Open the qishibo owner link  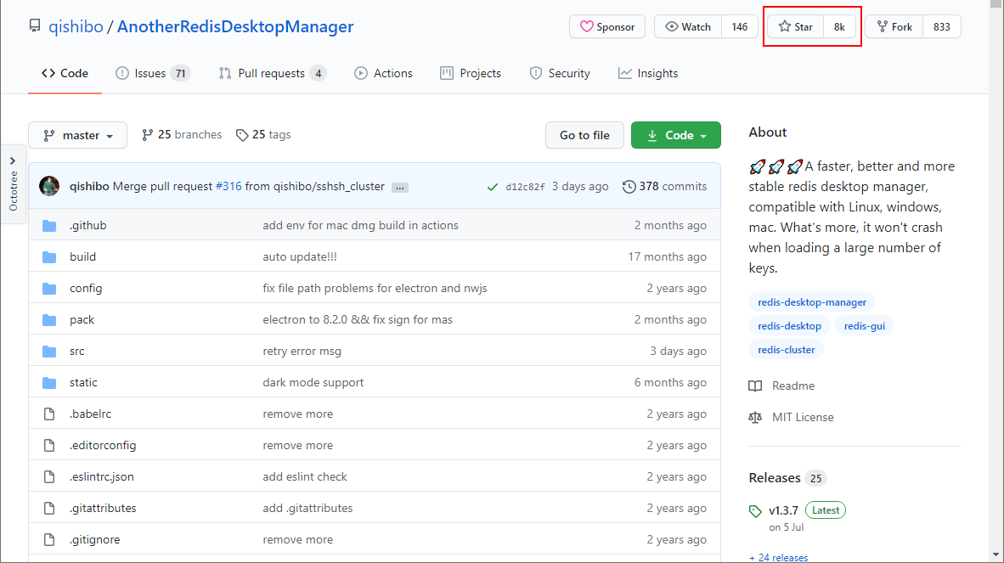(76, 26)
